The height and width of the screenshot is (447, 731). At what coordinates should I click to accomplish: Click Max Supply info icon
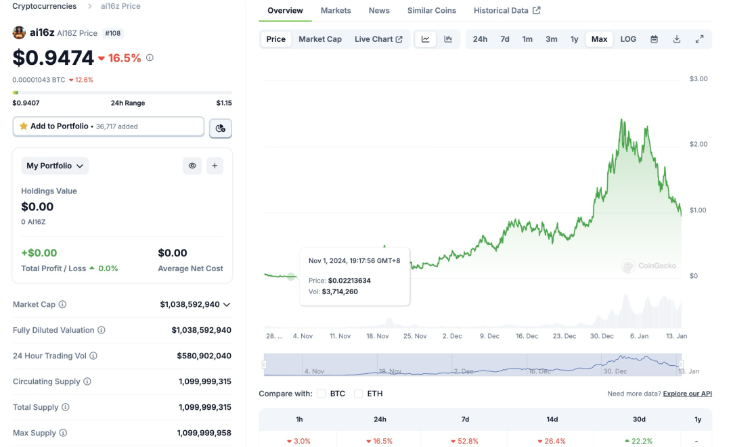coord(63,433)
